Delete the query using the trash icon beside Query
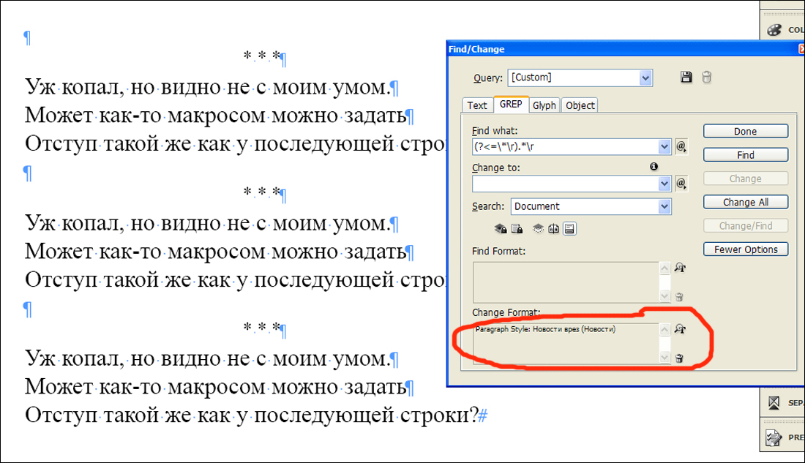Screen dimensions: 805x463 coord(706,78)
